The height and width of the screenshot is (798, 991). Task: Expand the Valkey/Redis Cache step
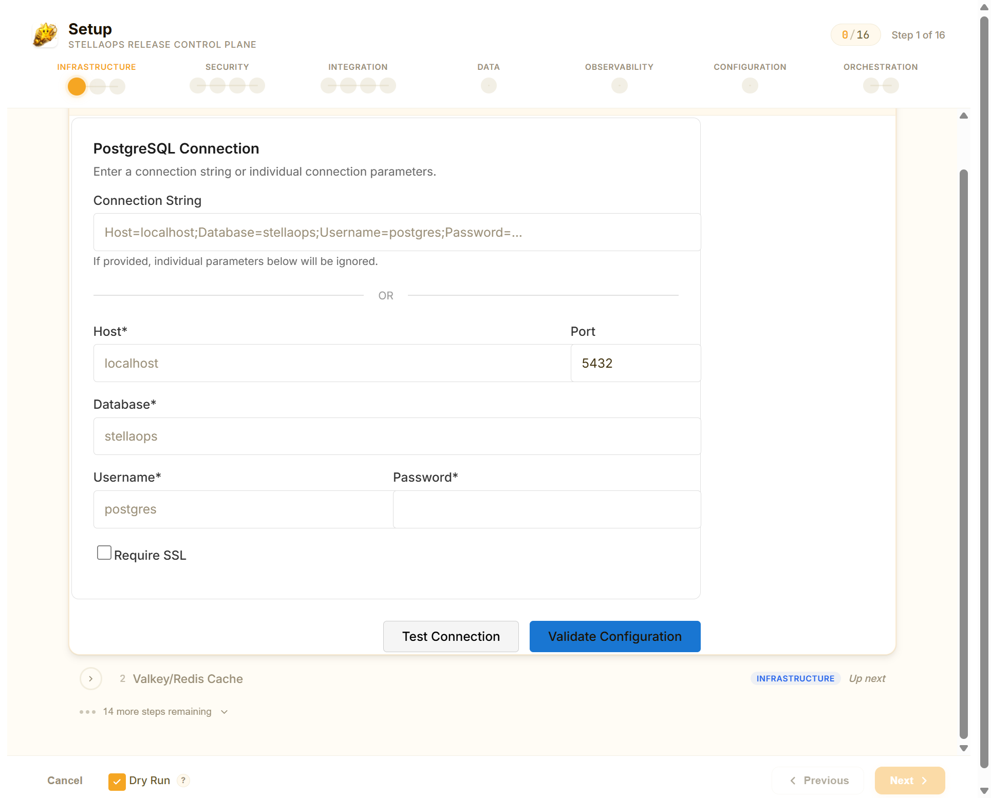coord(91,679)
